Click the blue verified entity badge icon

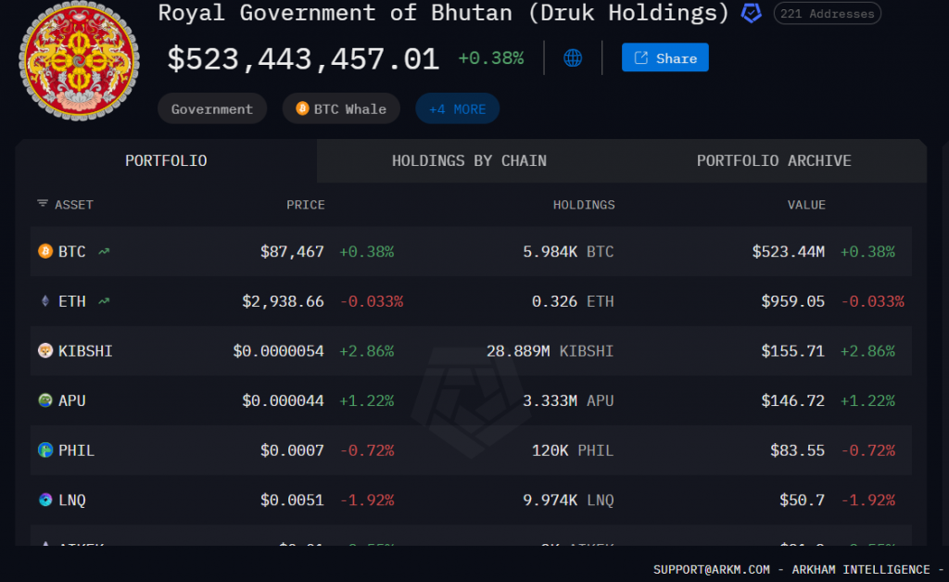[x=752, y=13]
